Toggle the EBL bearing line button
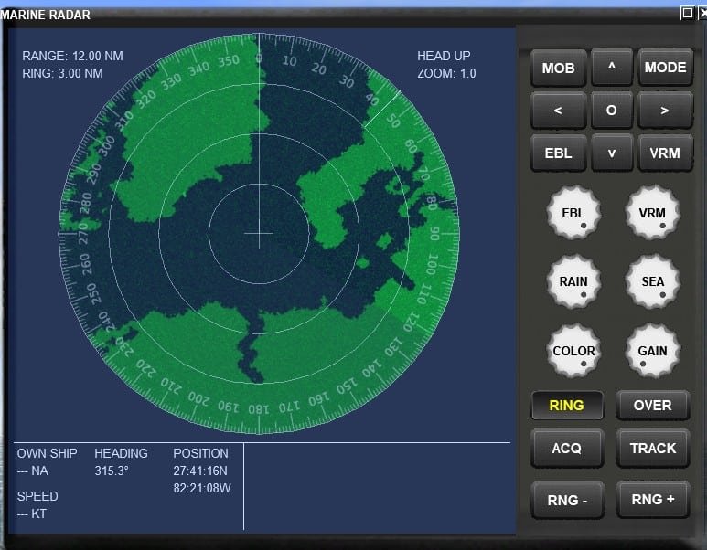The height and width of the screenshot is (550, 707). click(x=558, y=153)
